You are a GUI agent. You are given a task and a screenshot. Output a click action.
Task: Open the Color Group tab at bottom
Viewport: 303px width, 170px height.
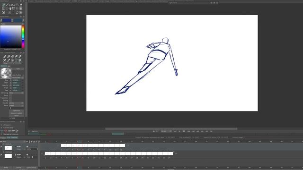tap(31, 168)
